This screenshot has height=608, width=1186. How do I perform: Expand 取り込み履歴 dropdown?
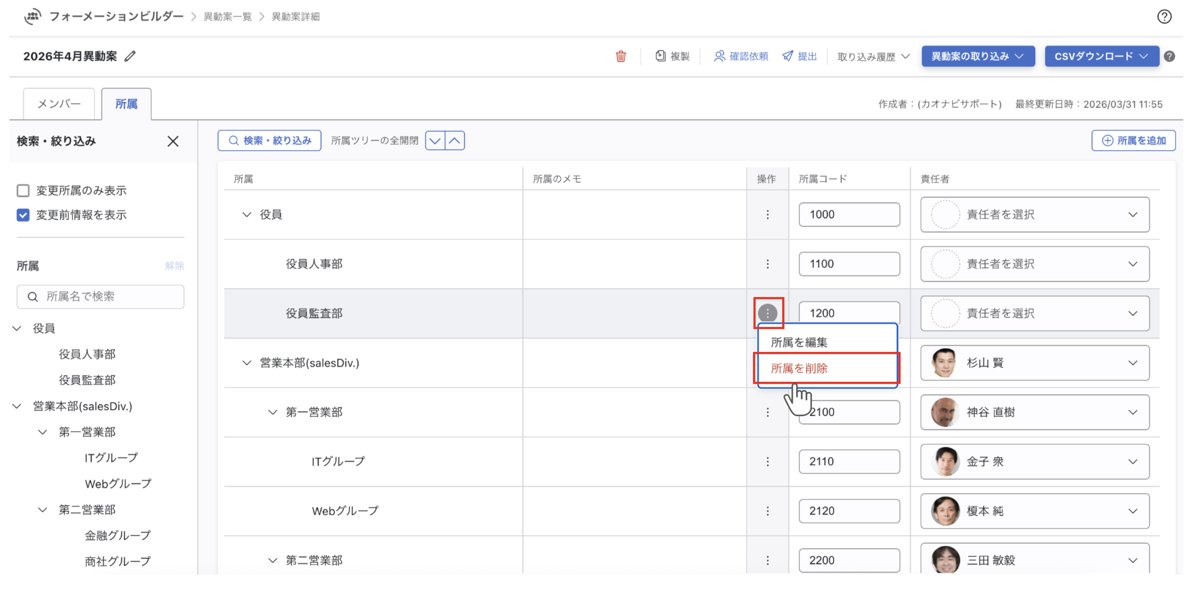click(873, 56)
